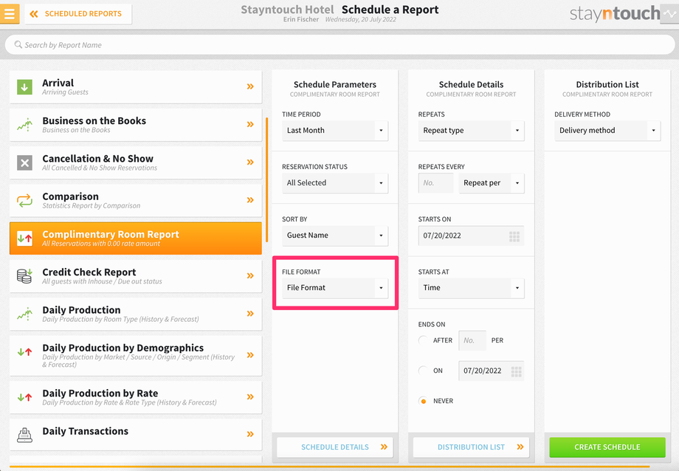679x471 pixels.
Task: Click the orange report list scrollbar
Action: click(x=266, y=180)
